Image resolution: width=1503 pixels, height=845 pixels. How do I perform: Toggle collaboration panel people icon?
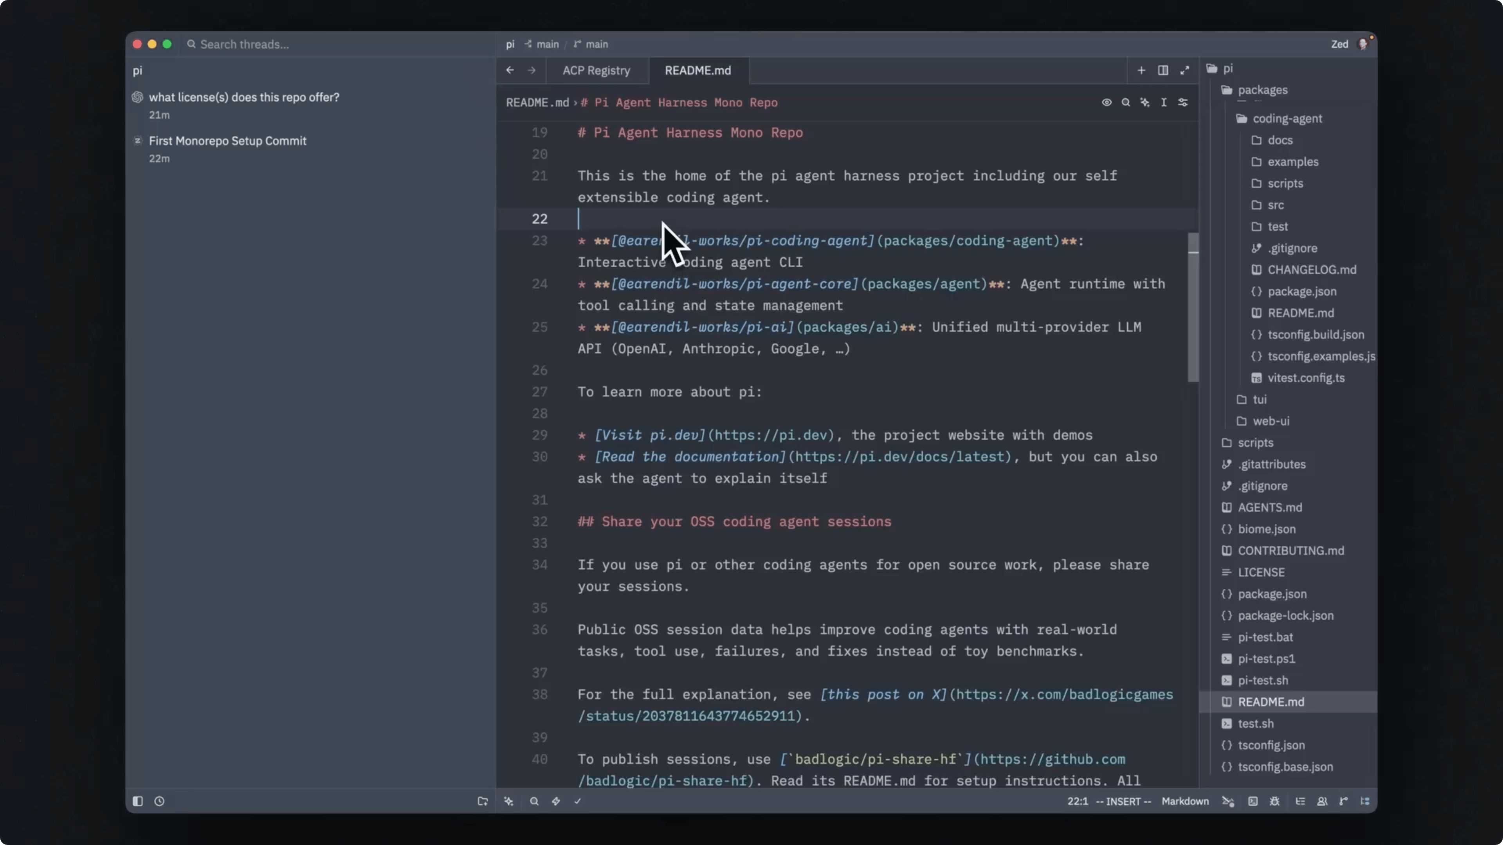[1322, 801]
